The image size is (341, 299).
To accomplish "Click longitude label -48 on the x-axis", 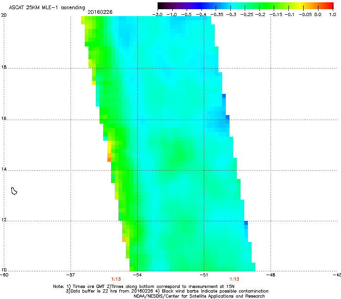I will tap(271, 275).
